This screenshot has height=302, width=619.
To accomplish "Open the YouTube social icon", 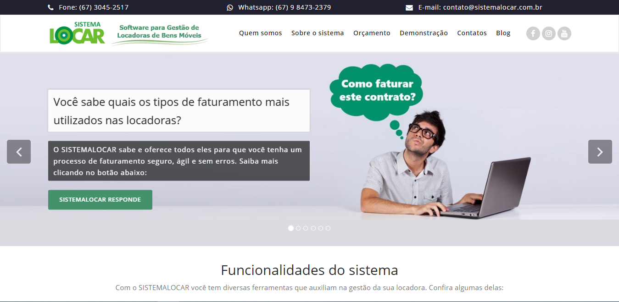I will pyautogui.click(x=564, y=33).
